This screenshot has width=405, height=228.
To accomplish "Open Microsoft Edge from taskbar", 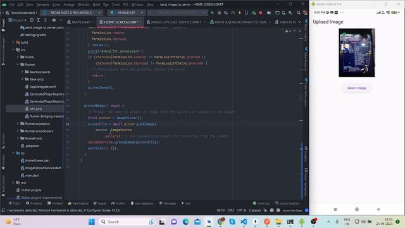I will [185, 222].
